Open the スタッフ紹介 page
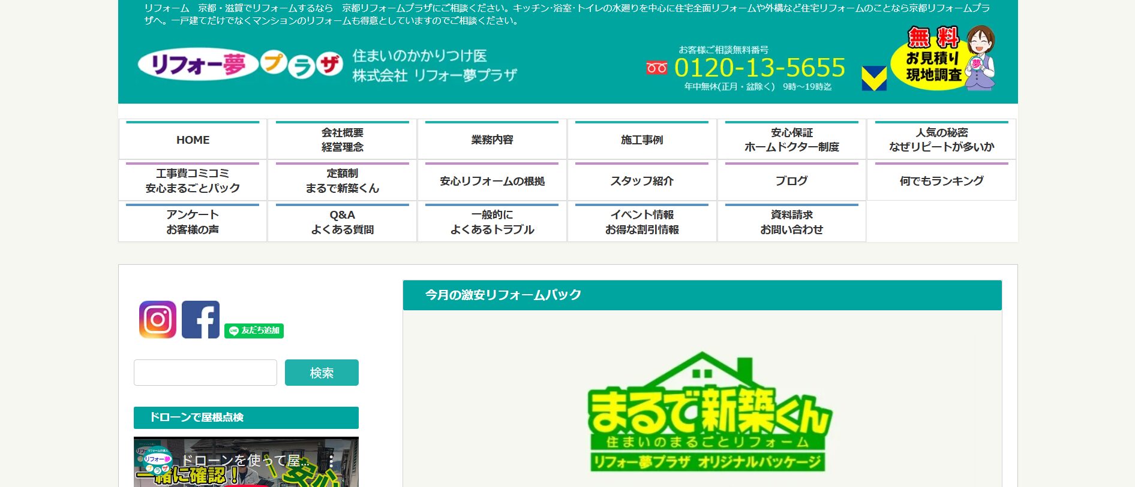 pos(641,181)
